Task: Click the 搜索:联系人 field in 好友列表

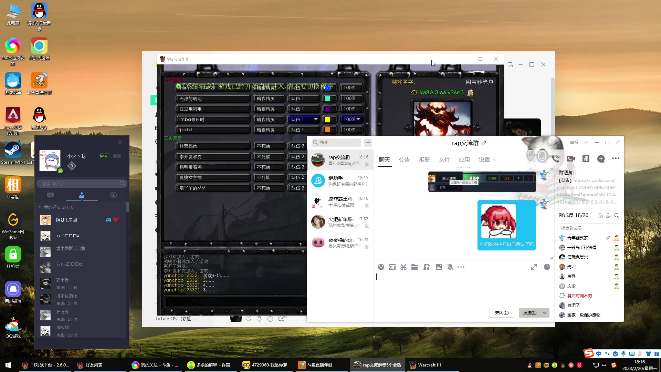Action: pos(82,184)
